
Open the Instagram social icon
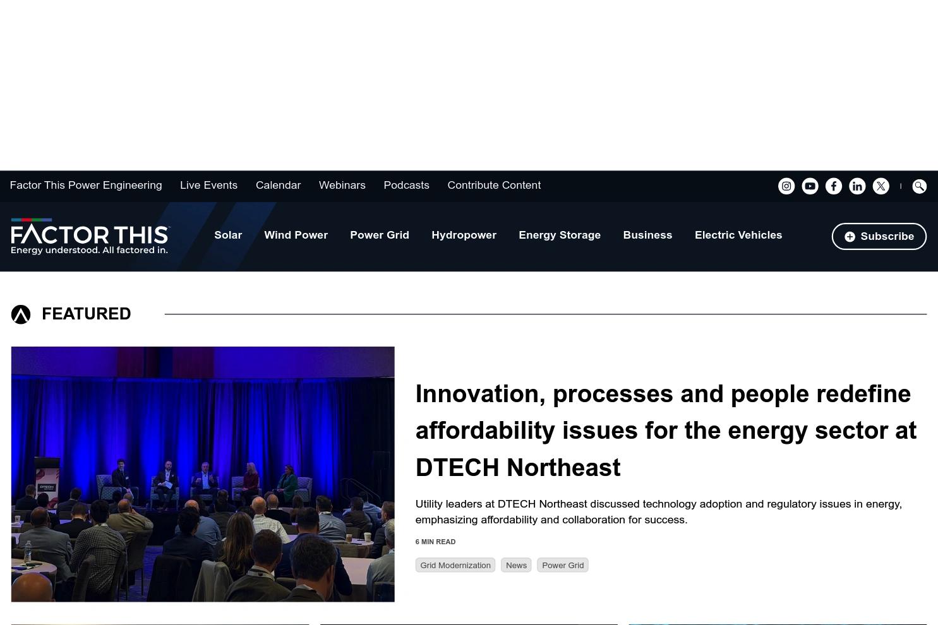[786, 186]
